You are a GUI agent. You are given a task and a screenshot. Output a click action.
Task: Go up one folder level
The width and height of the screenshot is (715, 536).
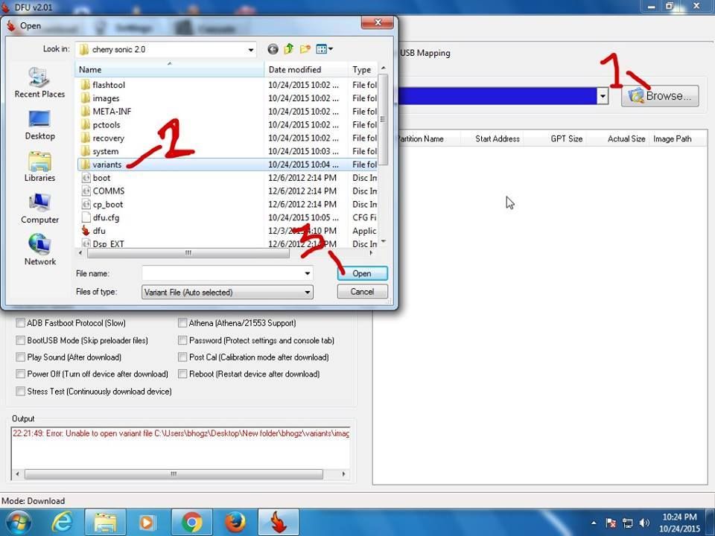289,49
